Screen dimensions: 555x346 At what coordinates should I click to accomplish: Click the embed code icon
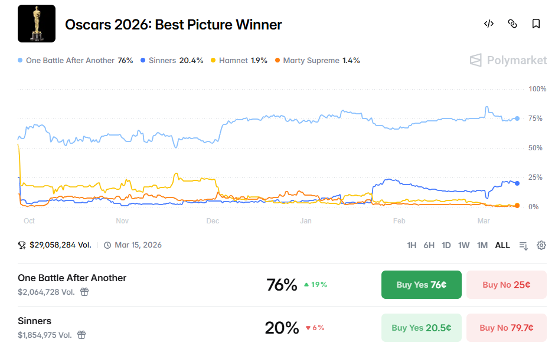click(488, 24)
